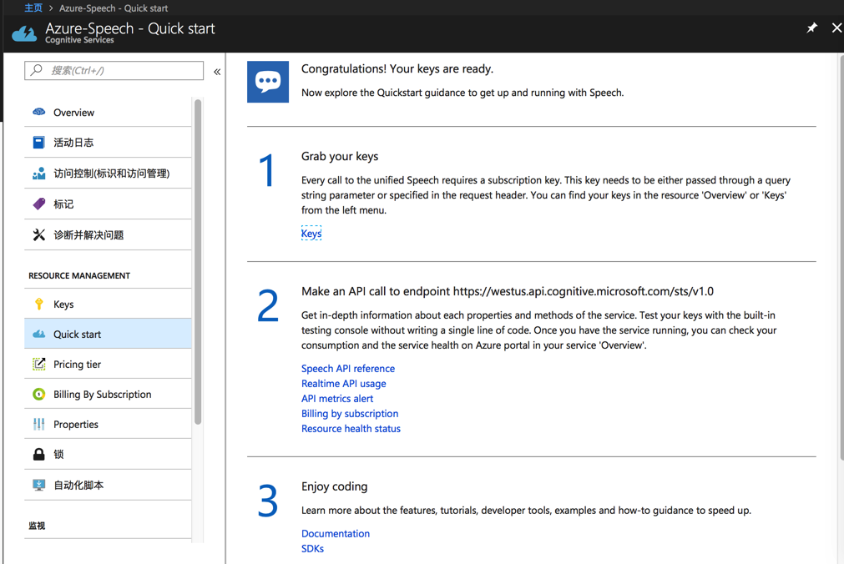This screenshot has width=844, height=564.
Task: Follow the Resource health status link
Action: pos(351,428)
